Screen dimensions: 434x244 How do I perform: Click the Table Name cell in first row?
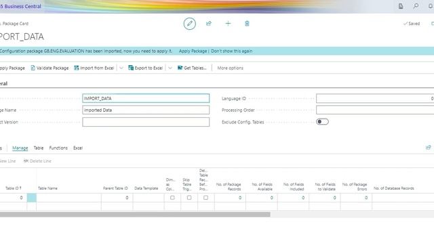pos(68,198)
